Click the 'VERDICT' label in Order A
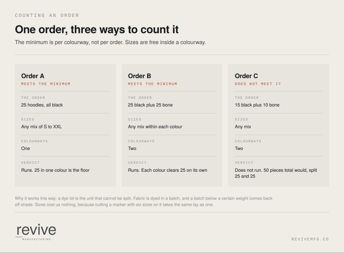This screenshot has height=253, width=344. click(31, 163)
